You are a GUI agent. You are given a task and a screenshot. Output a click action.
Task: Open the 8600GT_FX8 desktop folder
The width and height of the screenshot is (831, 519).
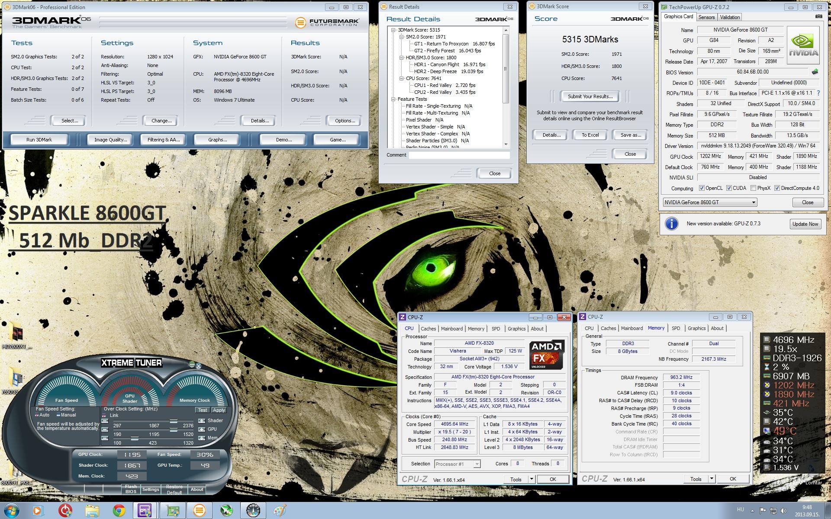click(x=15, y=475)
